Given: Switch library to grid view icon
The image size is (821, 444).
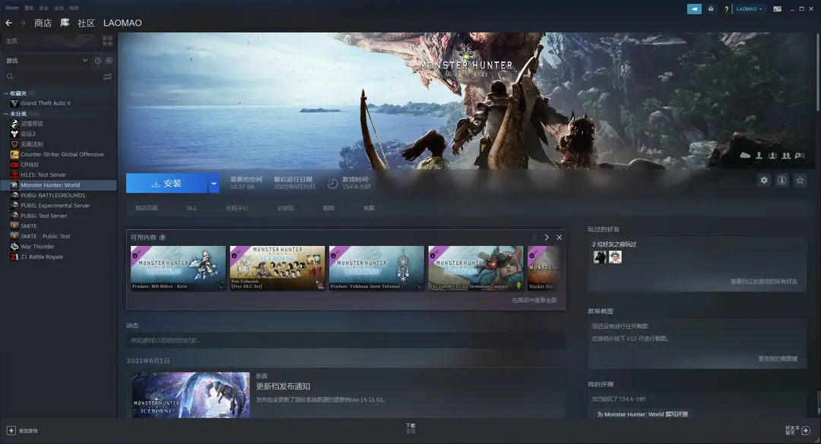Looking at the screenshot, I should click(107, 40).
